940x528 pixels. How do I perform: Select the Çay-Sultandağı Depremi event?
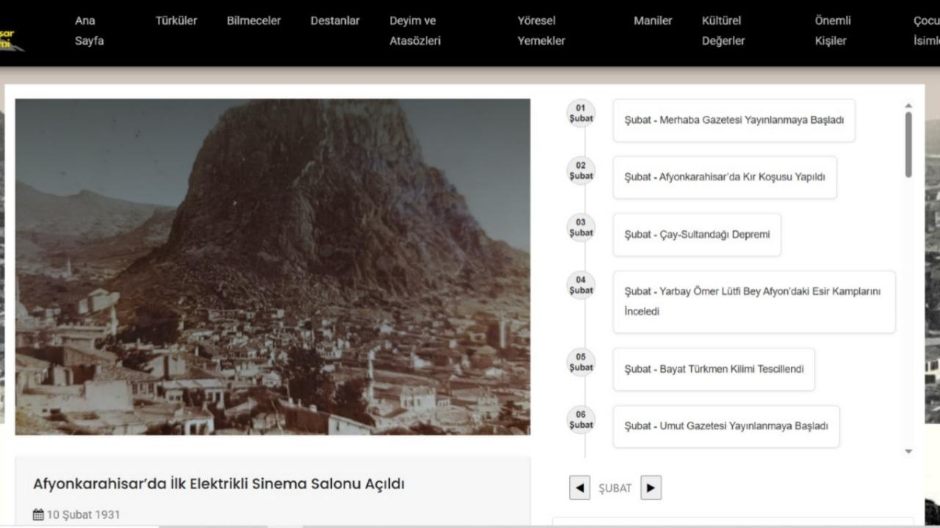click(696, 235)
